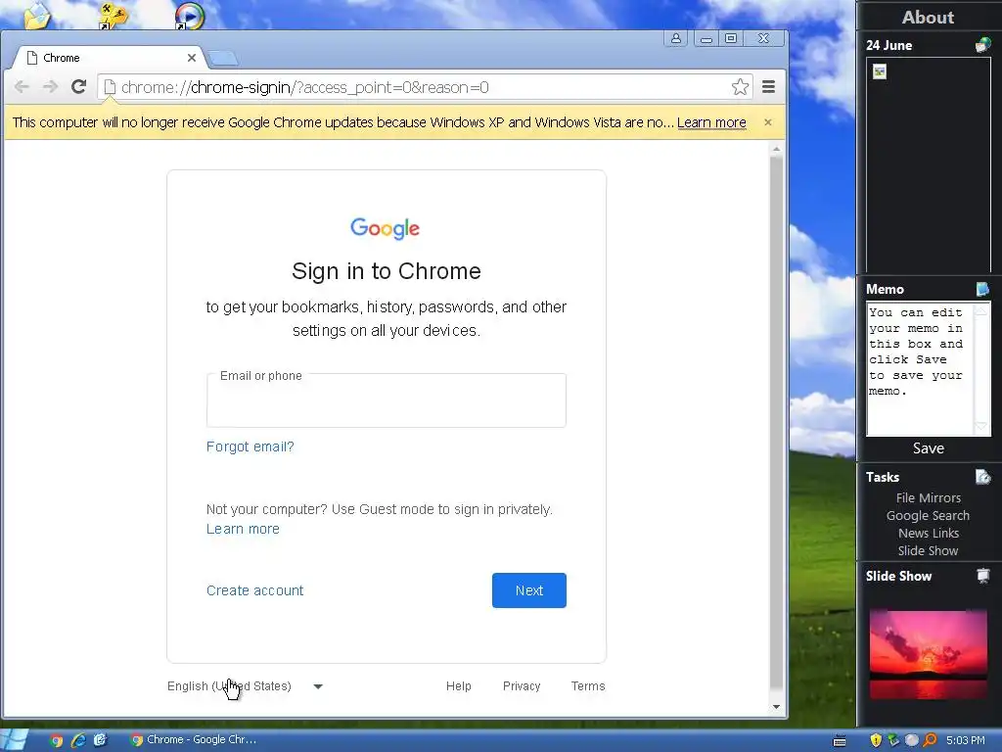Click the folder icon on the desktop
The image size is (1002, 752).
coord(37,16)
